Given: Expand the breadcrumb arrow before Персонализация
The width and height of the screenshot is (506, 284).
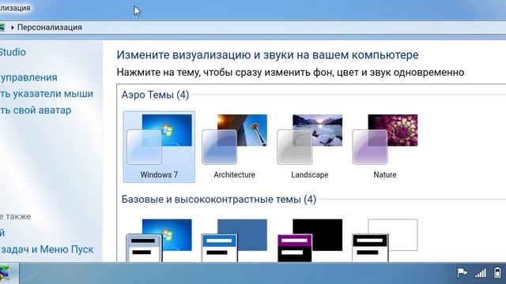Looking at the screenshot, I should (13, 28).
